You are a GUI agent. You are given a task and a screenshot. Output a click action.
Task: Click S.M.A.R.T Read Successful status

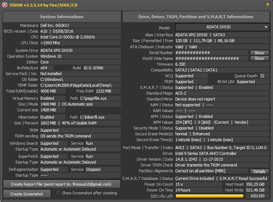[243, 178]
